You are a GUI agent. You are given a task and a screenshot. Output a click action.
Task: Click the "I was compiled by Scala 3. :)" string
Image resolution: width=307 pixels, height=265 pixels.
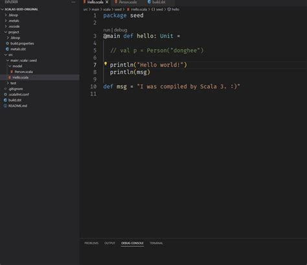pos(188,87)
